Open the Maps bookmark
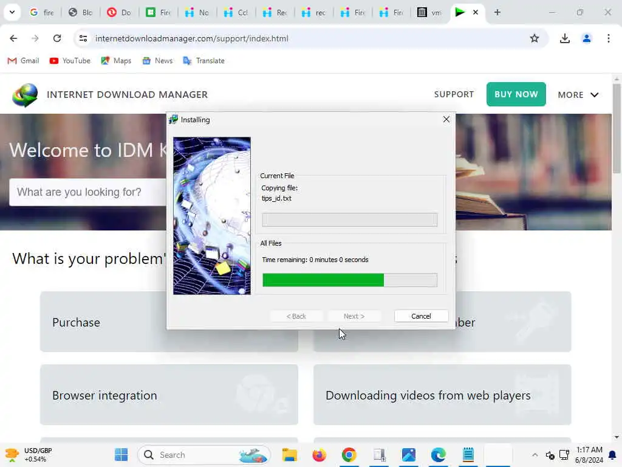Screen dimensions: 622x467 (116, 61)
